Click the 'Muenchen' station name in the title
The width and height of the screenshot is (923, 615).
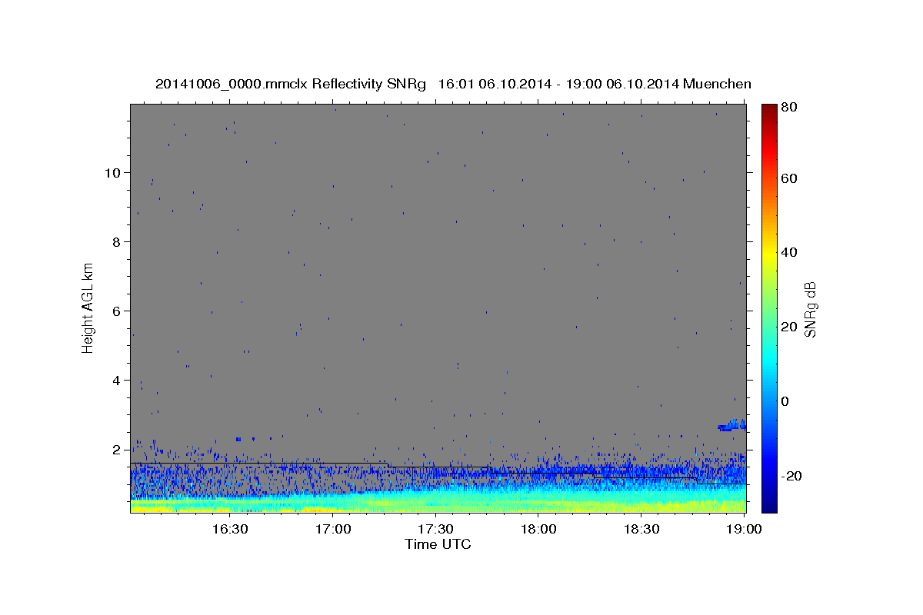click(717, 84)
